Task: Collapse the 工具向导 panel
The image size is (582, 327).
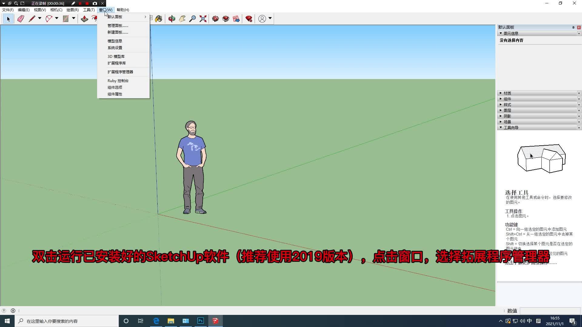Action: pyautogui.click(x=501, y=127)
